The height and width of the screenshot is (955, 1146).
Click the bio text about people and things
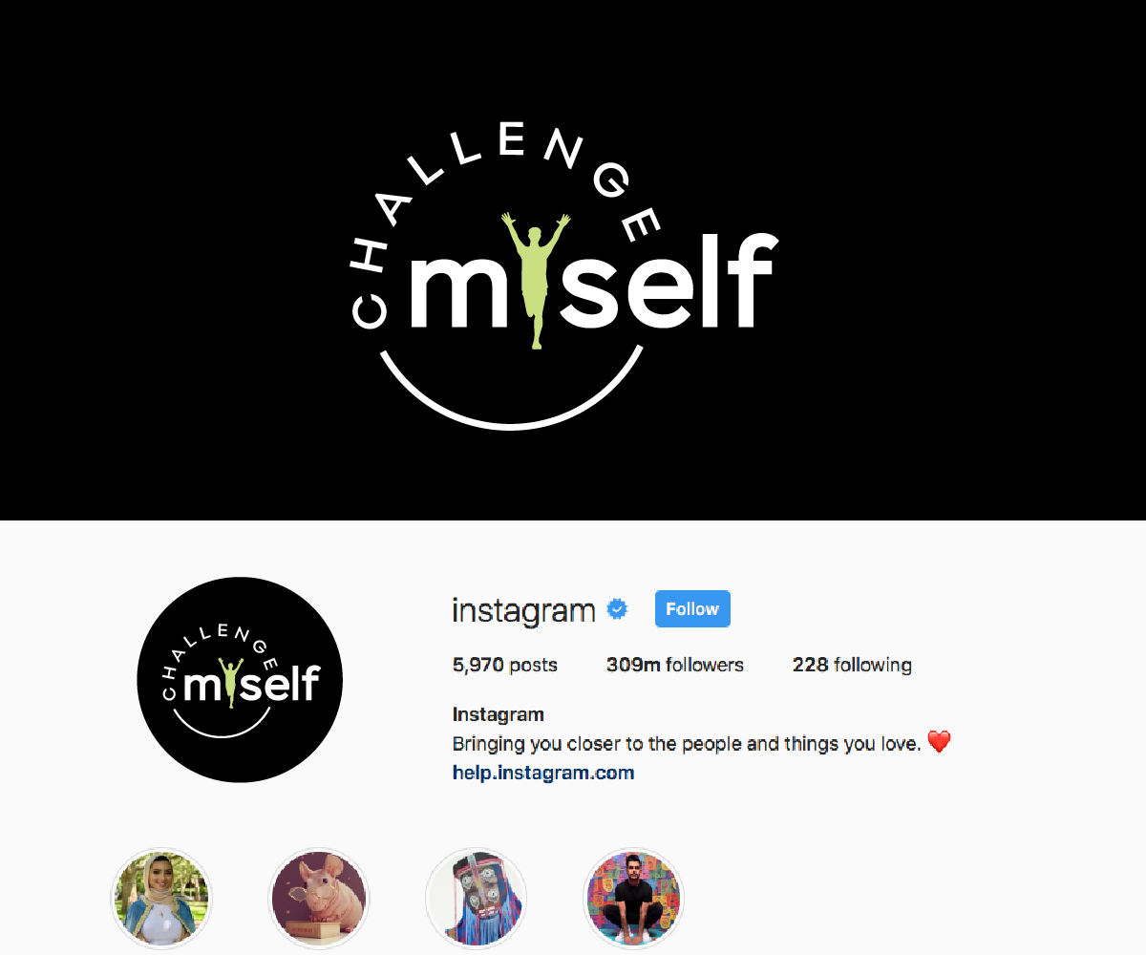(687, 743)
